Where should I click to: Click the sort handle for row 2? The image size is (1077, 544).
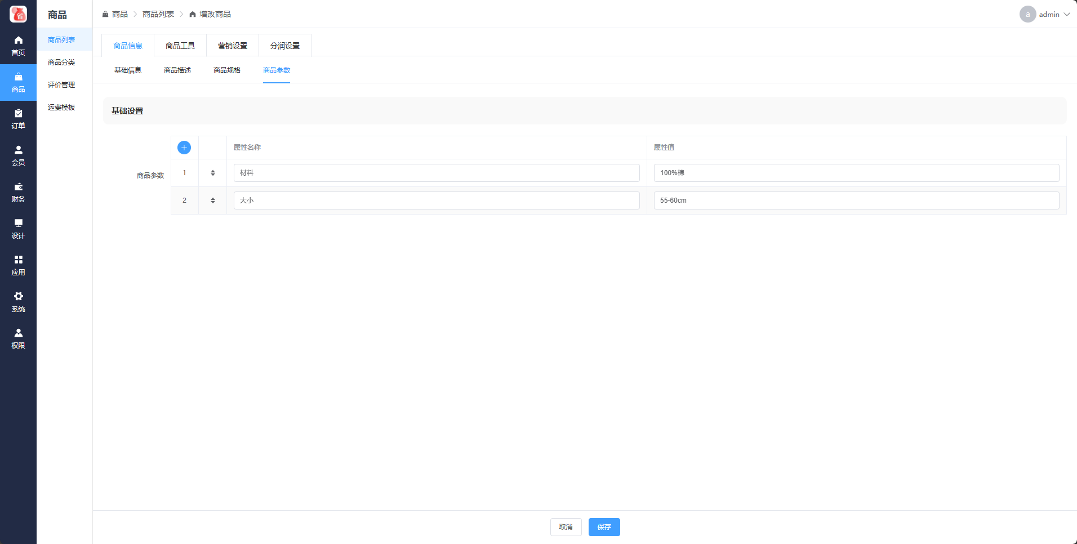(x=213, y=200)
